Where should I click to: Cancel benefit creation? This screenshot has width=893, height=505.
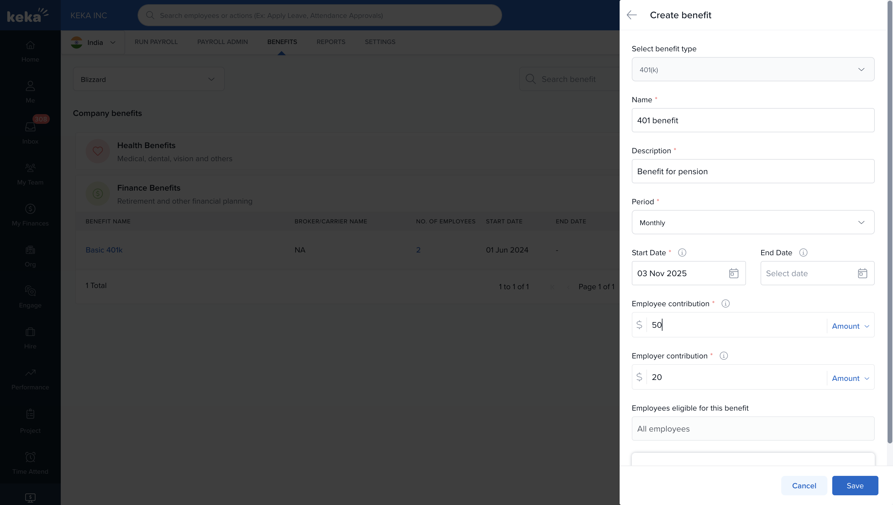click(x=803, y=486)
